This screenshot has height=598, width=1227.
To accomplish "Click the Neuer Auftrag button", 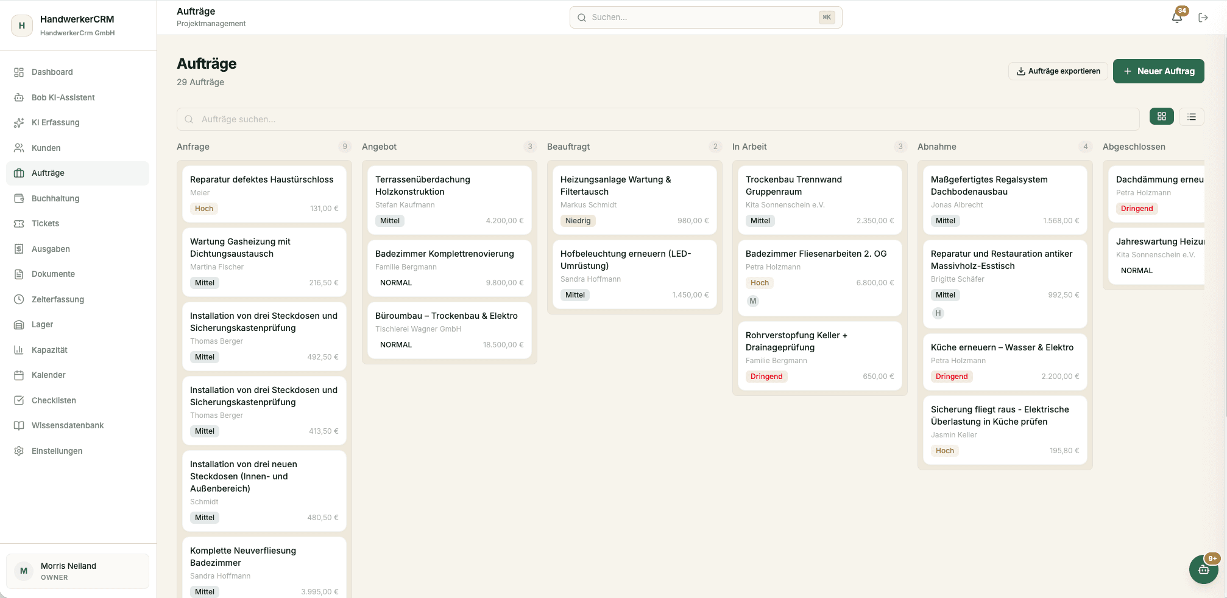I will tap(1159, 71).
